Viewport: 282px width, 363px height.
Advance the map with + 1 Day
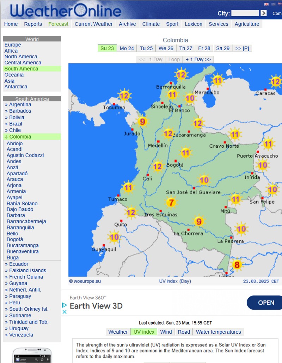[x=198, y=59]
